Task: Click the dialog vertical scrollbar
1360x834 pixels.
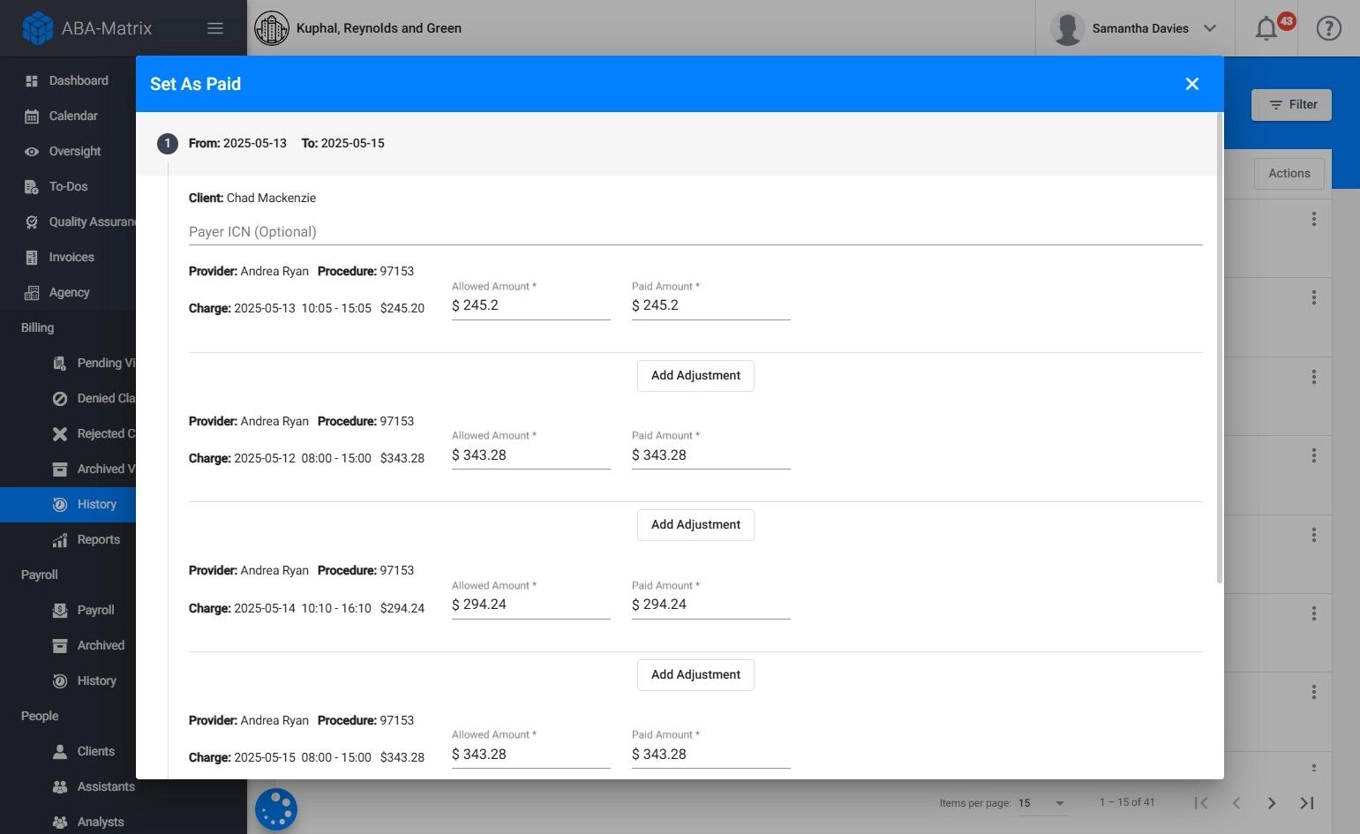Action: click(x=1220, y=348)
